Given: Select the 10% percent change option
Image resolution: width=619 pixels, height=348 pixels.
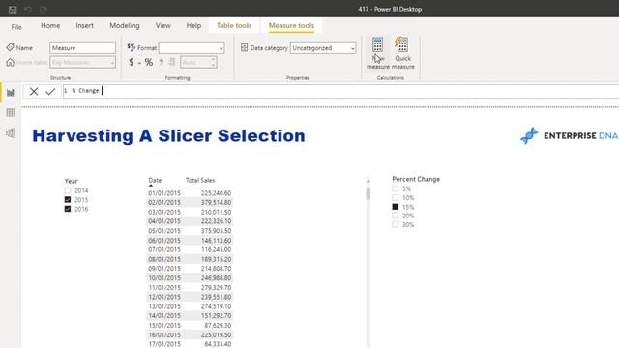Looking at the screenshot, I should 396,197.
